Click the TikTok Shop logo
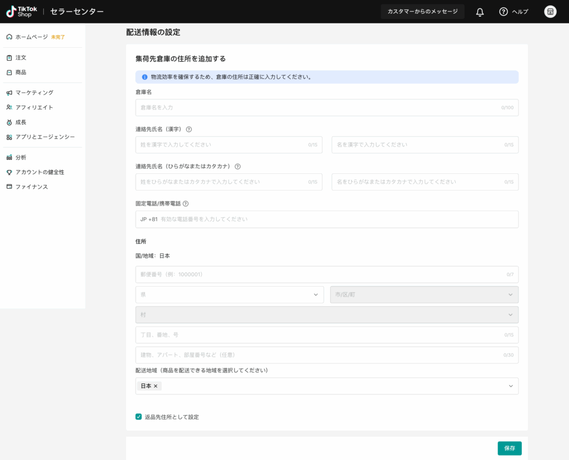This screenshot has width=569, height=460. 22,12
